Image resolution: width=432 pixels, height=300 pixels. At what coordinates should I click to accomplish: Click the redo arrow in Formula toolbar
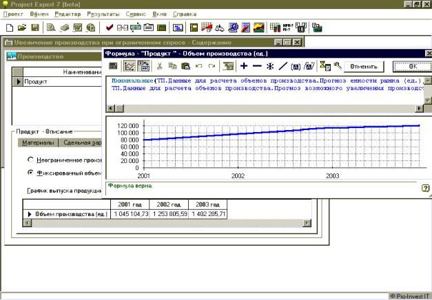point(212,66)
